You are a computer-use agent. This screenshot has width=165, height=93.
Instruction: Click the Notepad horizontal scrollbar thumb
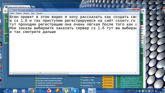(x=40, y=73)
